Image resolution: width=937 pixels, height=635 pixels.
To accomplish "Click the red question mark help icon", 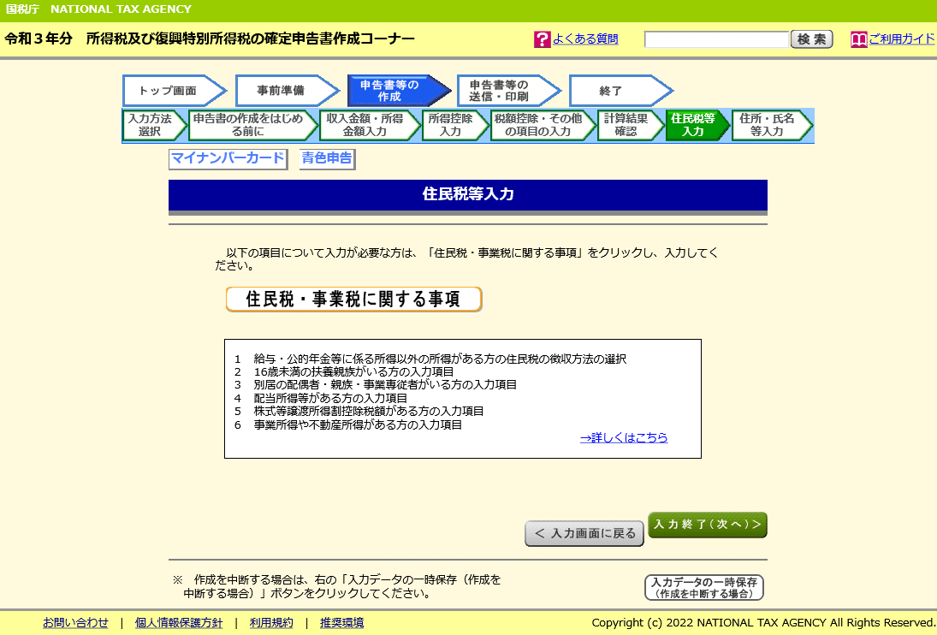I will 542,39.
